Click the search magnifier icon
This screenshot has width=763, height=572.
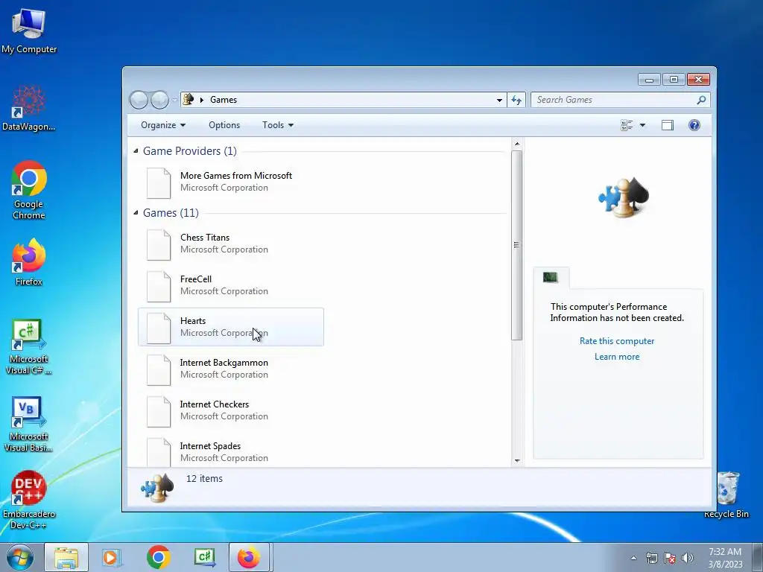pos(701,100)
